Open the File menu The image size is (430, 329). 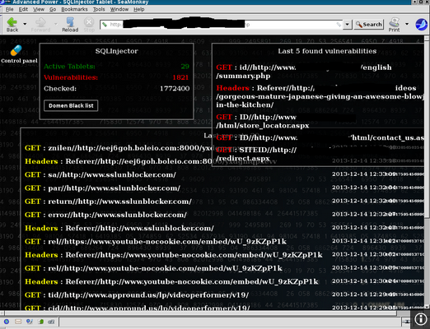[9, 9]
